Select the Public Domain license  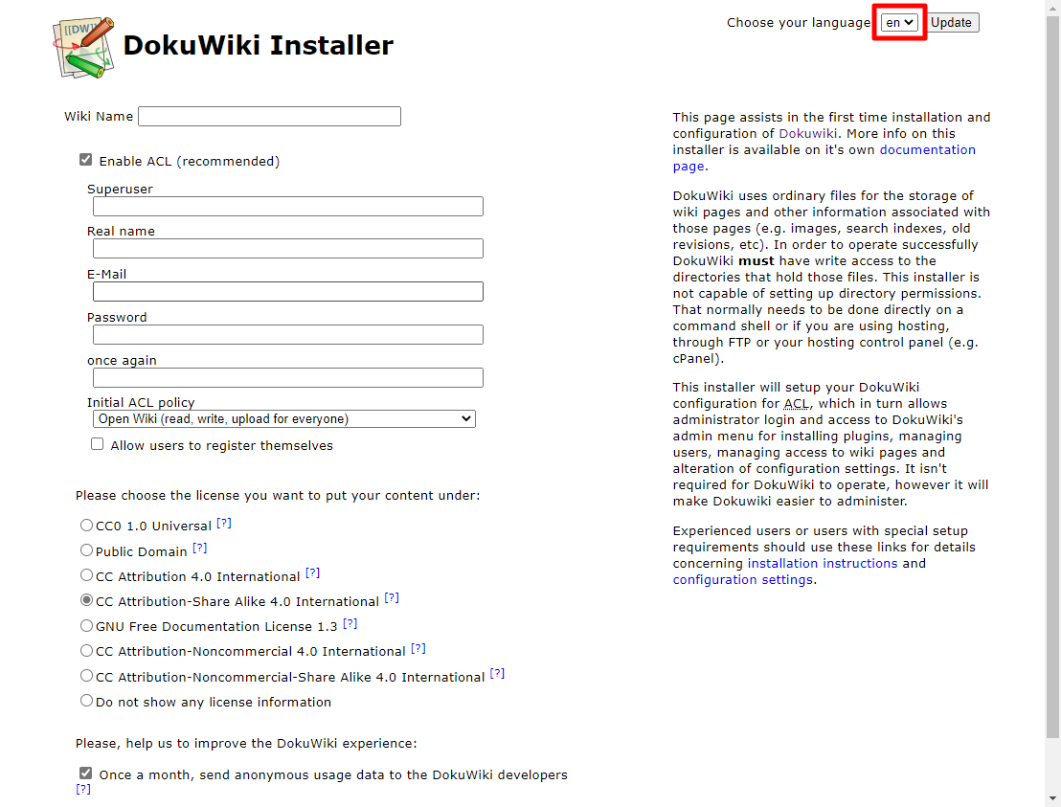(x=86, y=550)
